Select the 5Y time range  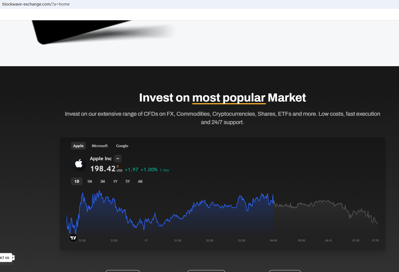[128, 181]
